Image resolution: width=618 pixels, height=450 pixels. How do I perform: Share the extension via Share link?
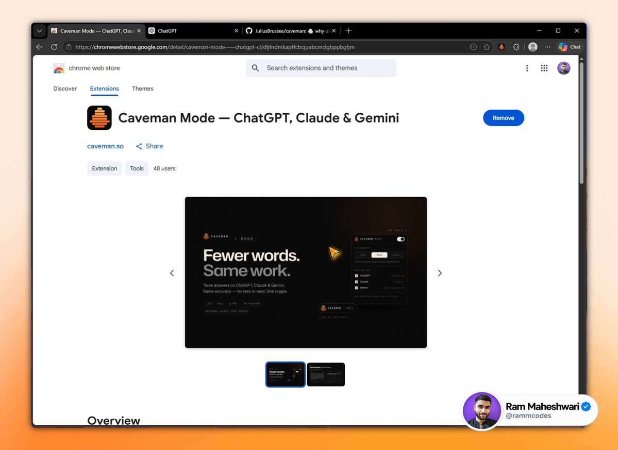[x=149, y=146]
